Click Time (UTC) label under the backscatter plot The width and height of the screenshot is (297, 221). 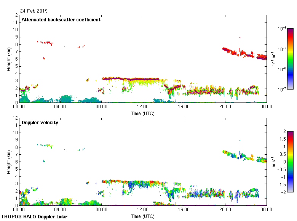point(143,114)
